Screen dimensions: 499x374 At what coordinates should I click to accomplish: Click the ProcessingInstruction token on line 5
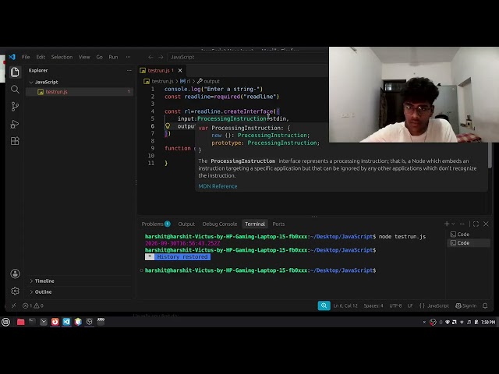[x=232, y=118]
